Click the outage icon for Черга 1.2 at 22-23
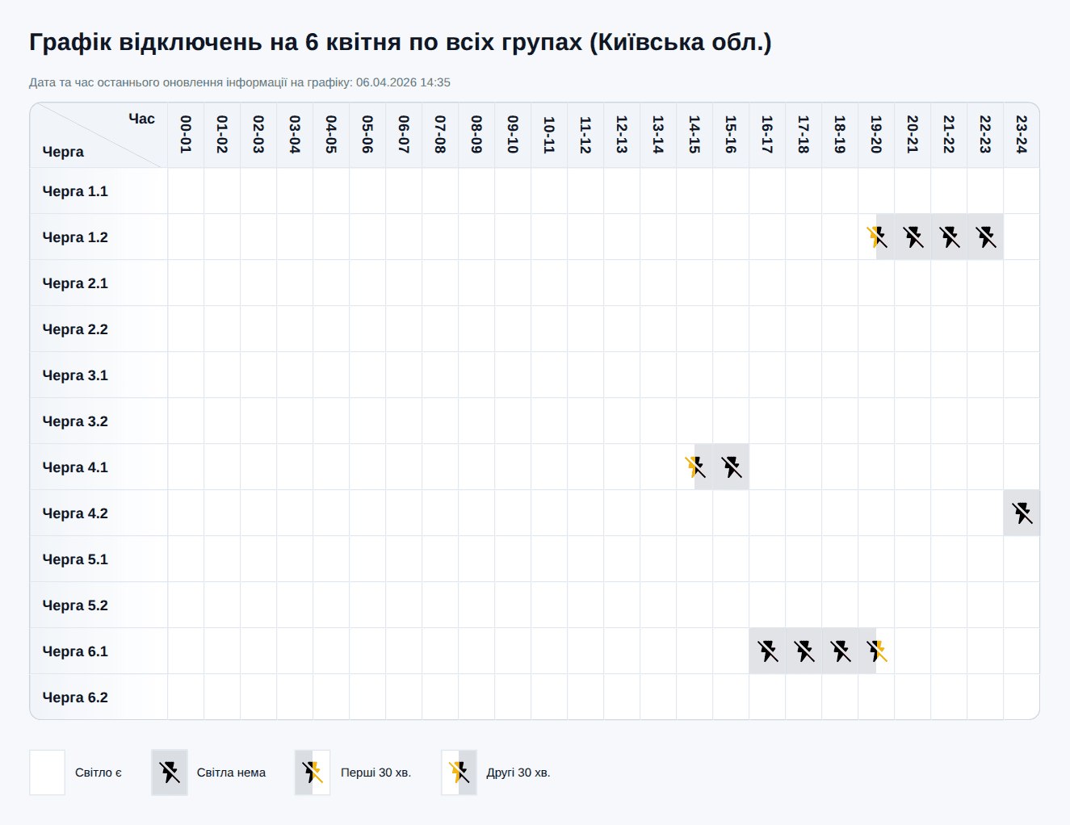This screenshot has height=825, width=1070. click(x=985, y=236)
